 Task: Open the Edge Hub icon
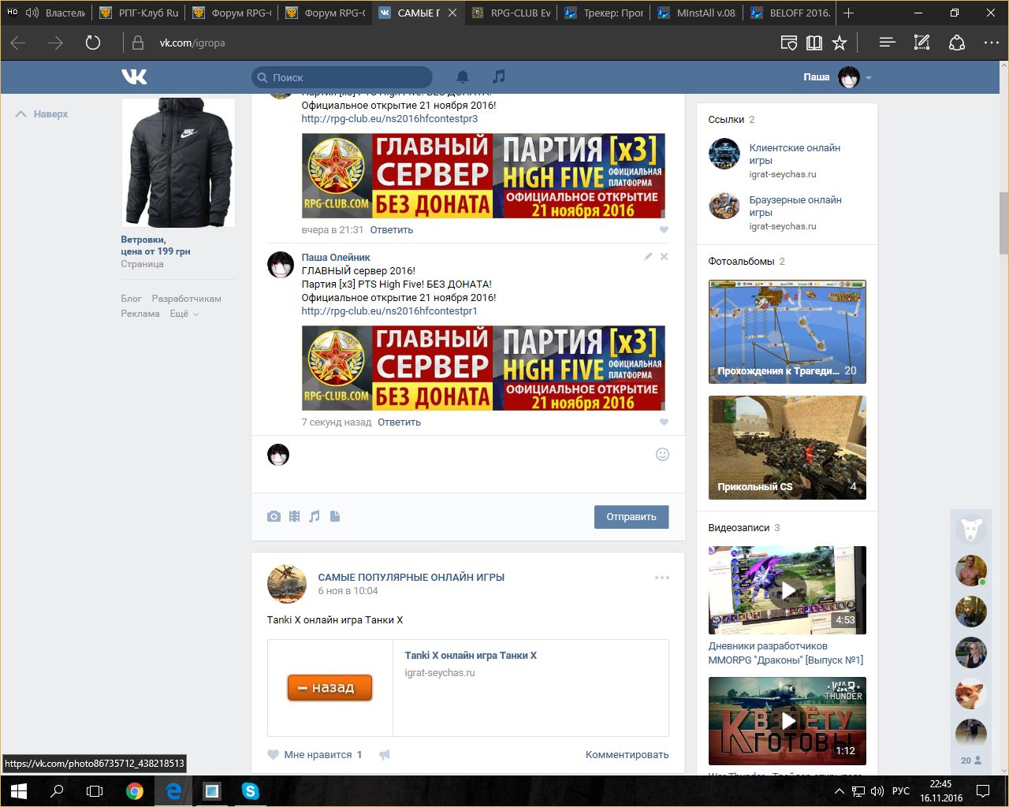click(887, 43)
